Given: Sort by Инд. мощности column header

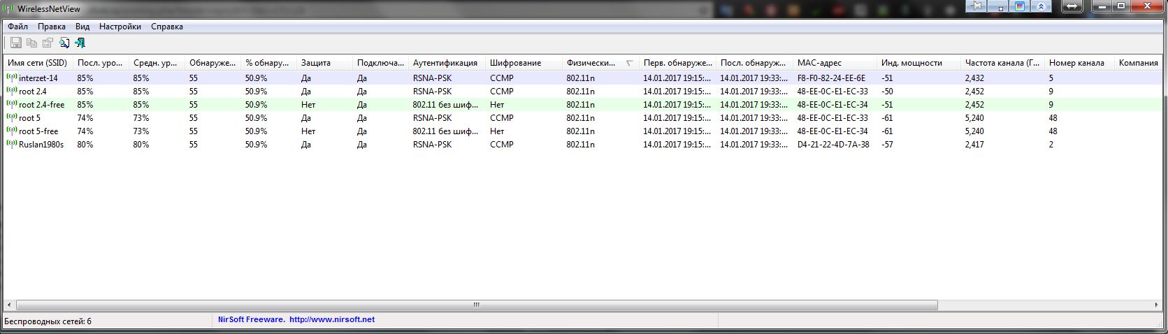Looking at the screenshot, I should click(x=919, y=63).
